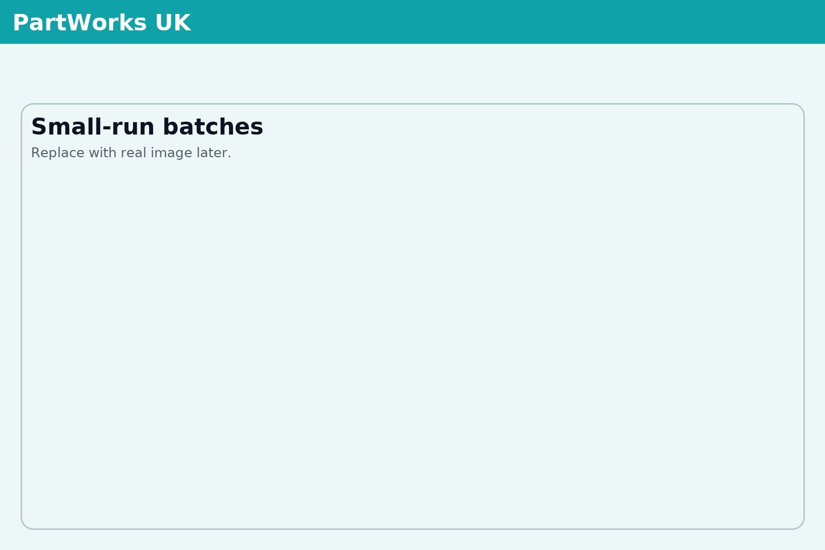Image resolution: width=825 pixels, height=550 pixels.
Task: Click the bottom-right corner inside the card
Action: [791, 517]
